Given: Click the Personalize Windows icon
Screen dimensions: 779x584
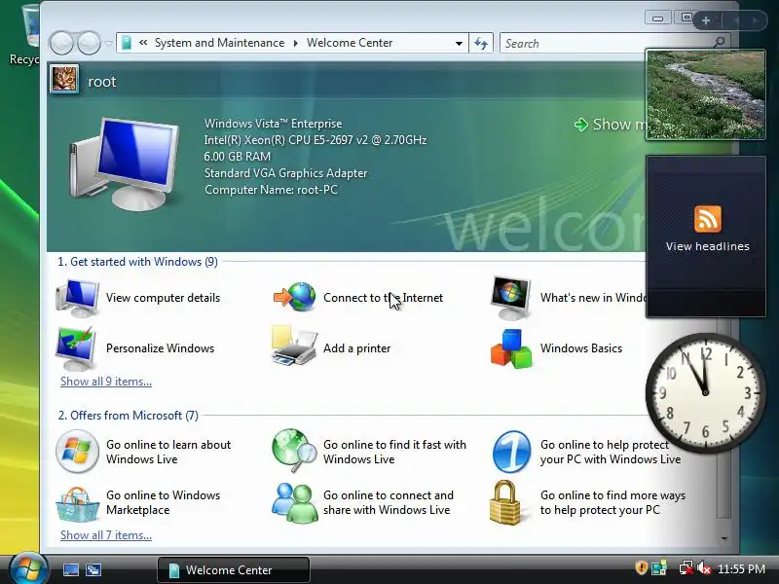Looking at the screenshot, I should click(76, 348).
